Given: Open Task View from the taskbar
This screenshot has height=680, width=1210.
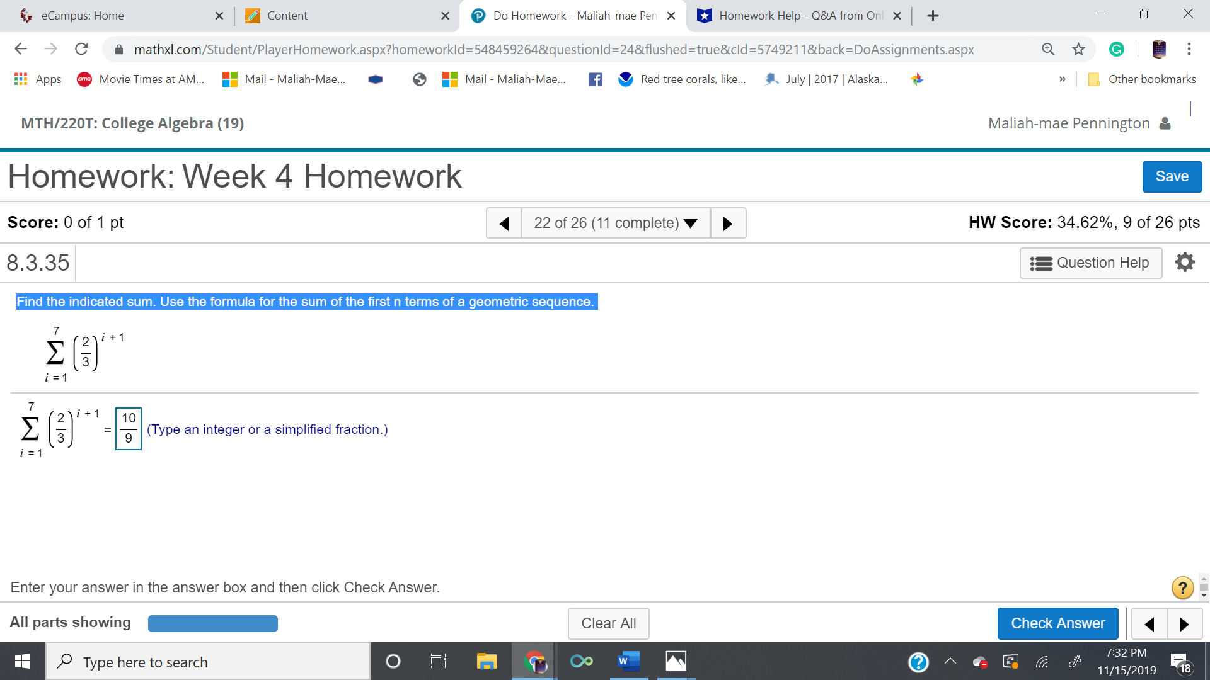Looking at the screenshot, I should click(x=438, y=661).
